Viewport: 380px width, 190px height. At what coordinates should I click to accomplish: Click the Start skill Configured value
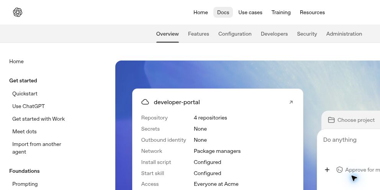(x=207, y=173)
